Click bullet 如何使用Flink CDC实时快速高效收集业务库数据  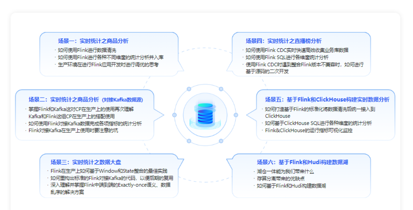297,50
